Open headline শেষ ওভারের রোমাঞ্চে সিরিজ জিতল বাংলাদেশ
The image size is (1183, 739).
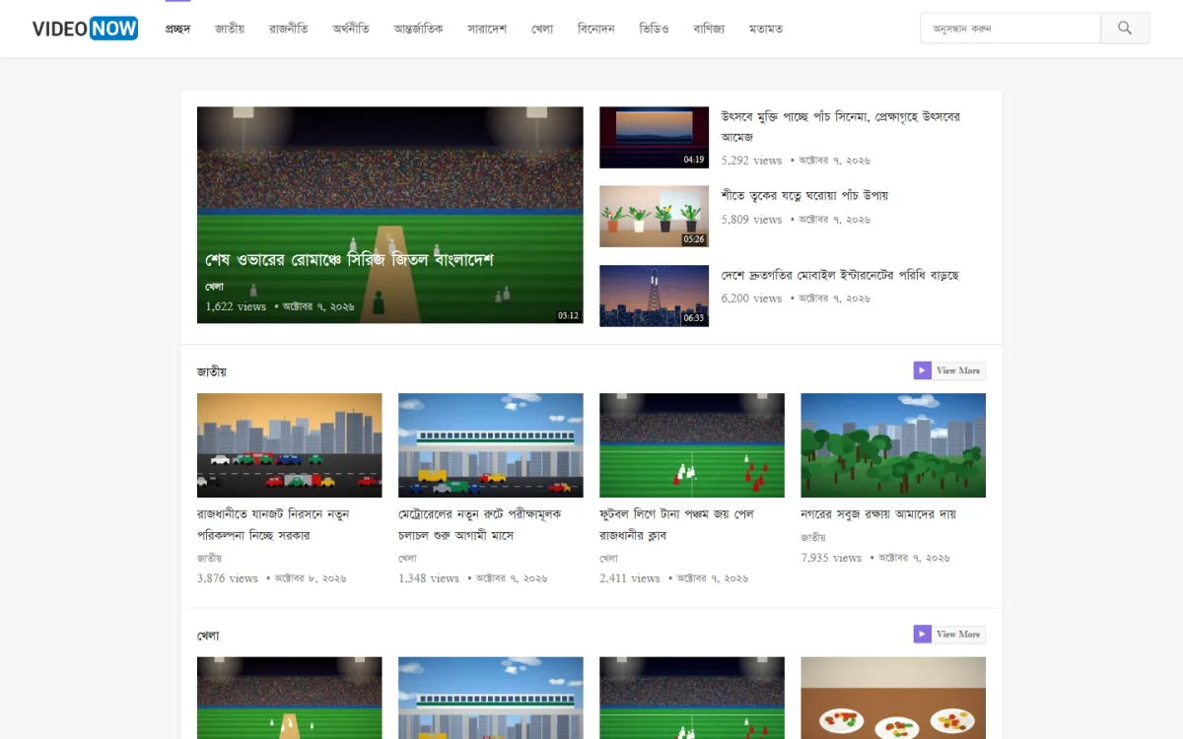tap(349, 260)
